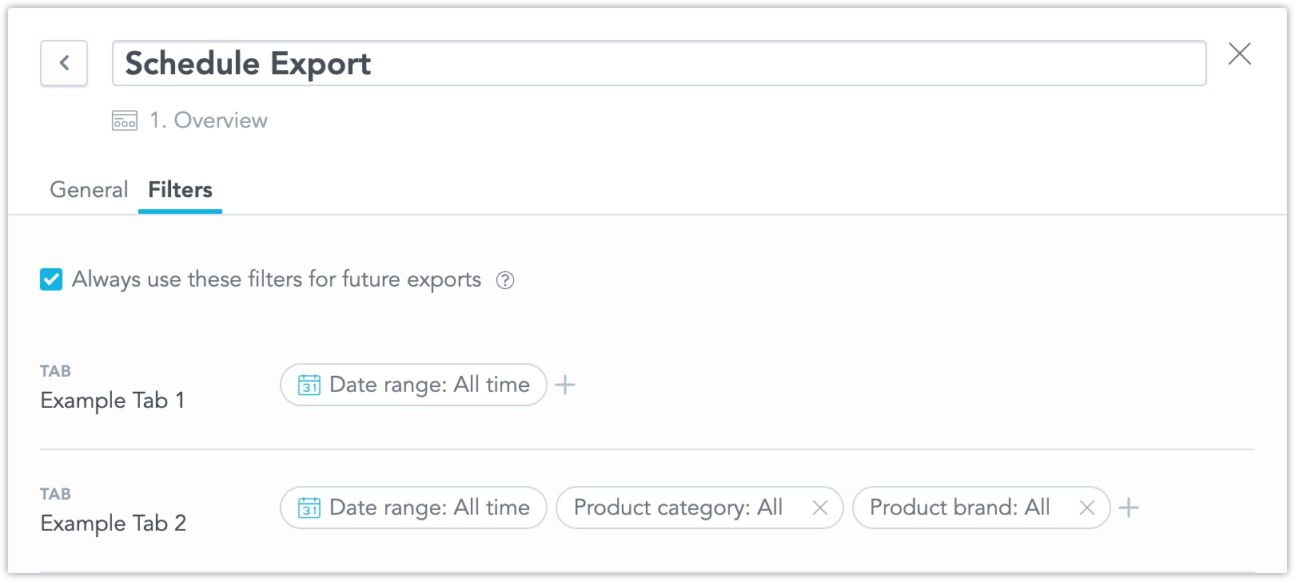Click the back arrow button
The image size is (1295, 581).
[64, 63]
